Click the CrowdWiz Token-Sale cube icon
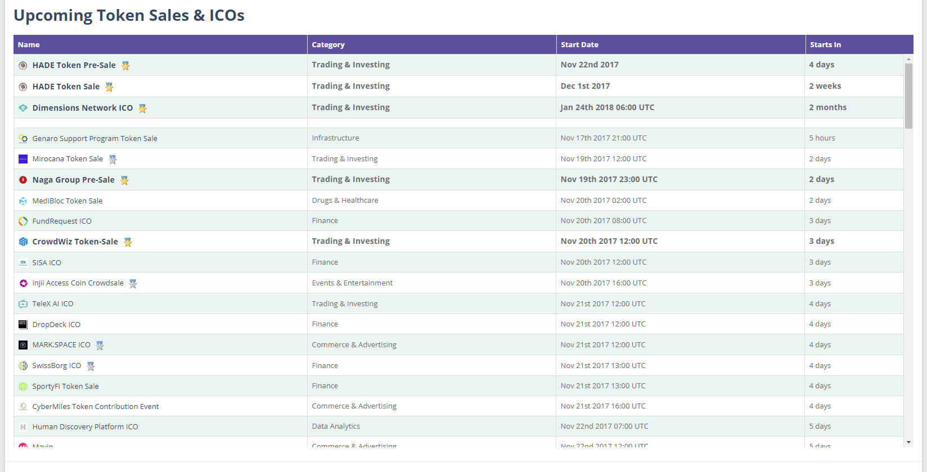The width and height of the screenshot is (927, 472). tap(23, 242)
